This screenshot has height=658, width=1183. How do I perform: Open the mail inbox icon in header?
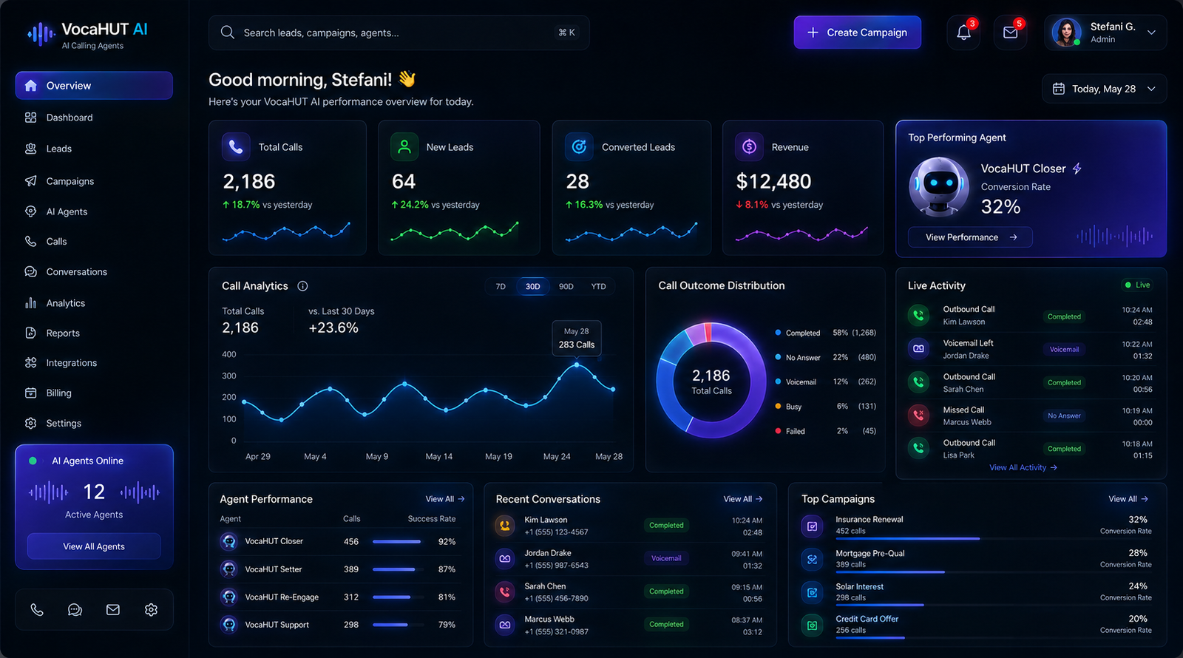tap(1010, 33)
